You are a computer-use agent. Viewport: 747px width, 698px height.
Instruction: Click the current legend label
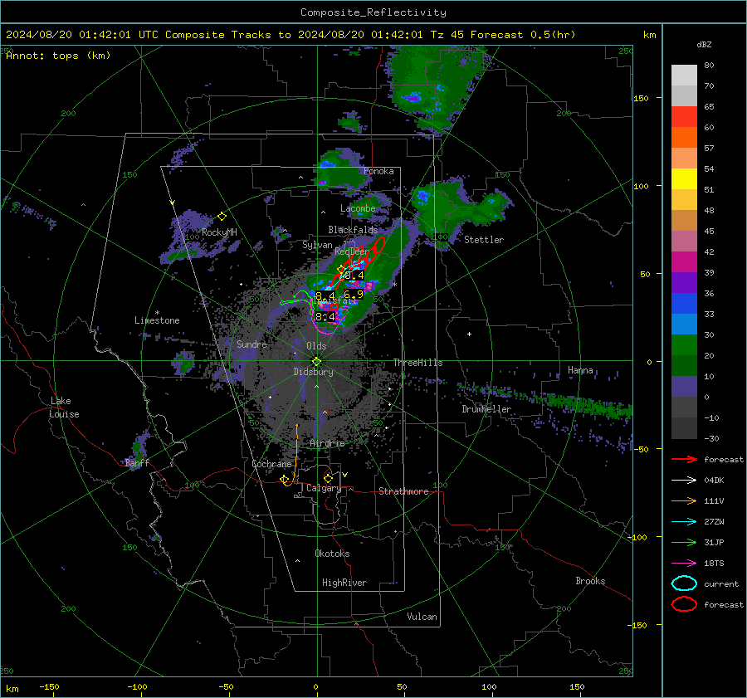pyautogui.click(x=721, y=583)
